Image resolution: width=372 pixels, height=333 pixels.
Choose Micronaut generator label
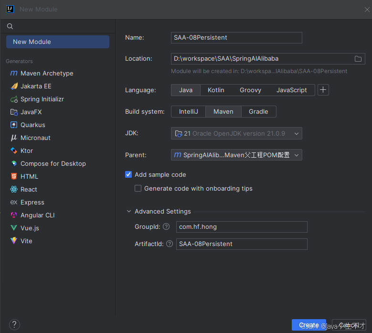pos(36,138)
